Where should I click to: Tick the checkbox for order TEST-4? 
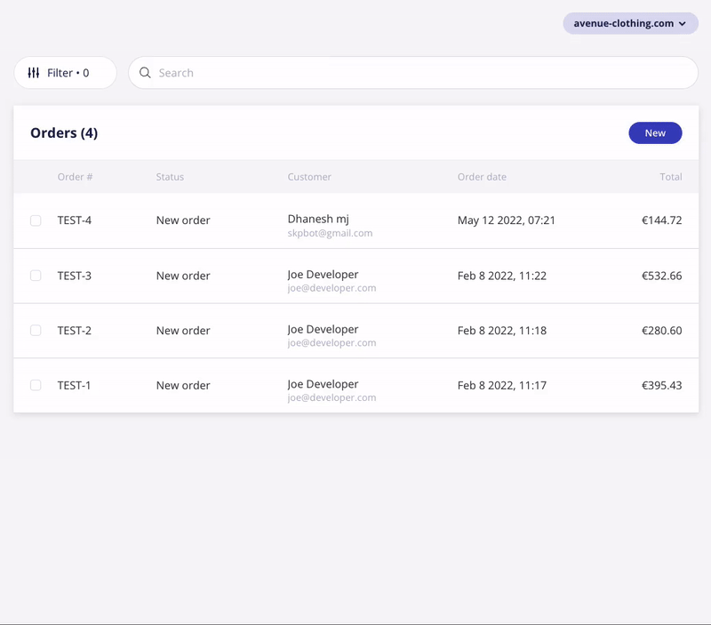point(36,220)
